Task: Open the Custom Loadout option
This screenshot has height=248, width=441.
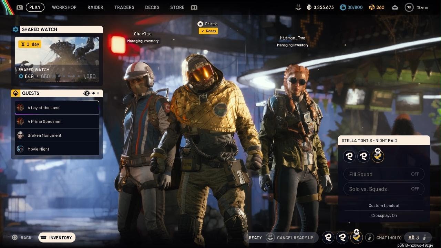Action: (x=384, y=206)
